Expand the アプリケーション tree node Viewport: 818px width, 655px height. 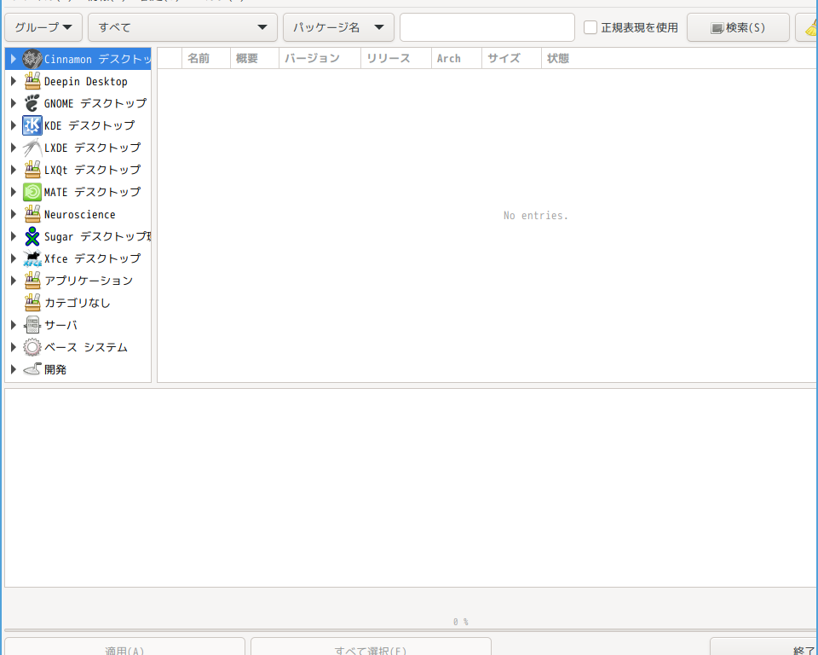coord(14,281)
